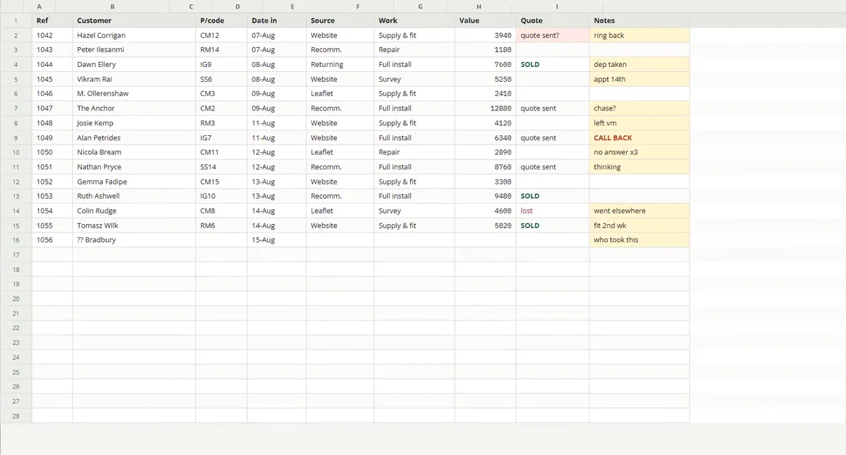Viewport: 846px width, 455px height.
Task: Select the Josie Kemp cell
Action: click(134, 123)
